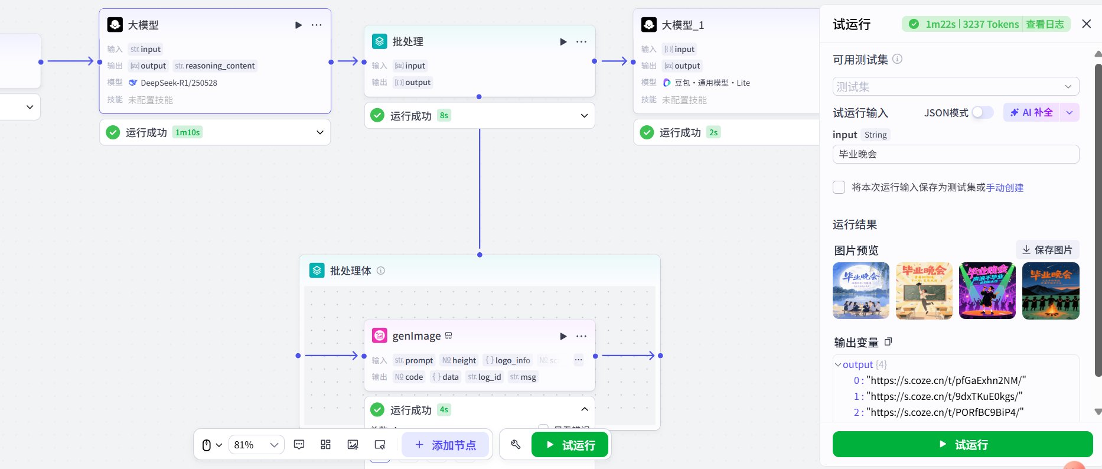Open the 测试集 dropdown
The image size is (1102, 469).
[956, 86]
